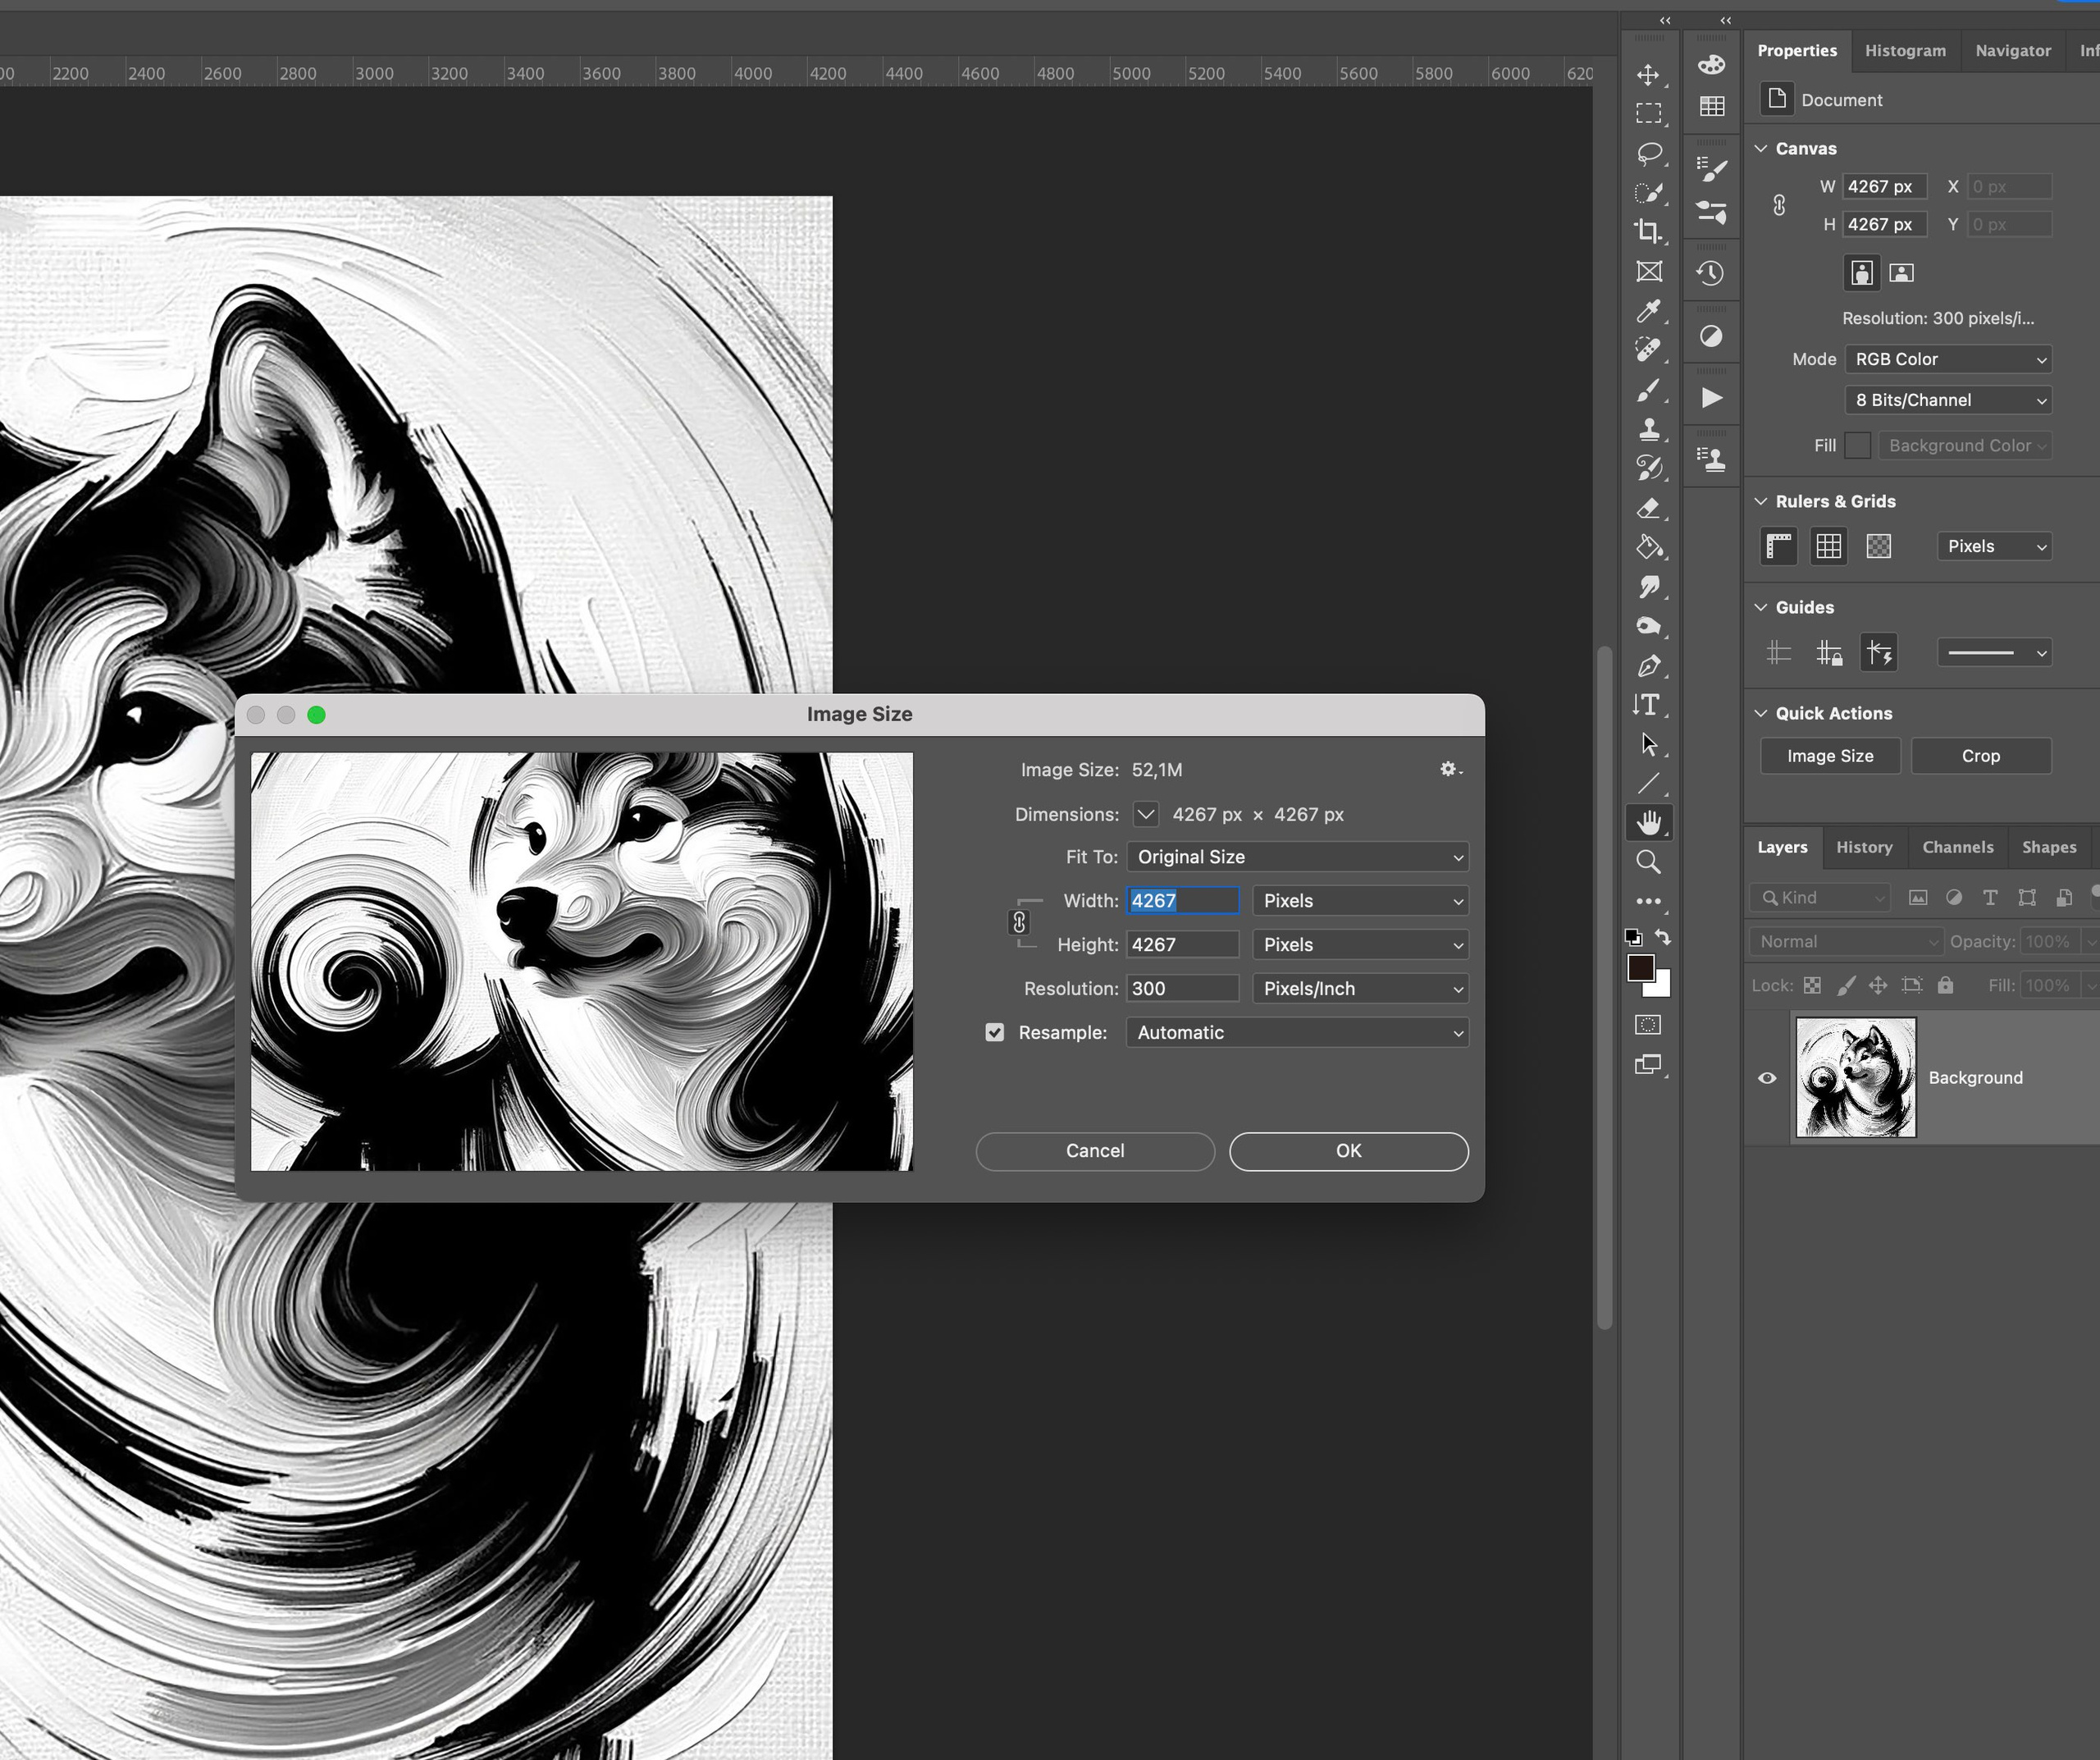Open the Fit To dropdown
Viewport: 2100px width, 1760px height.
click(1297, 856)
